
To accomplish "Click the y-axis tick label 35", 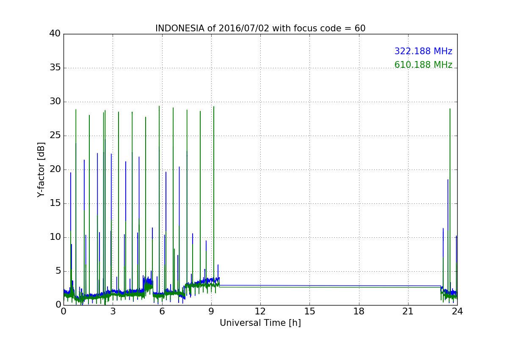I will coord(55,68).
